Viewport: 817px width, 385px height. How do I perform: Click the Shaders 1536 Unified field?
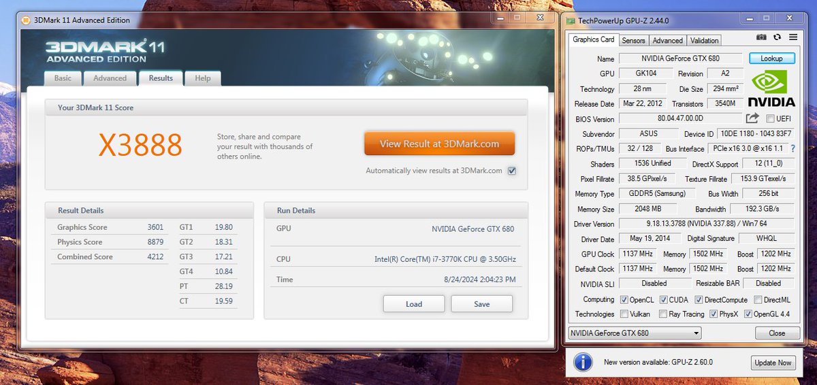click(x=652, y=164)
